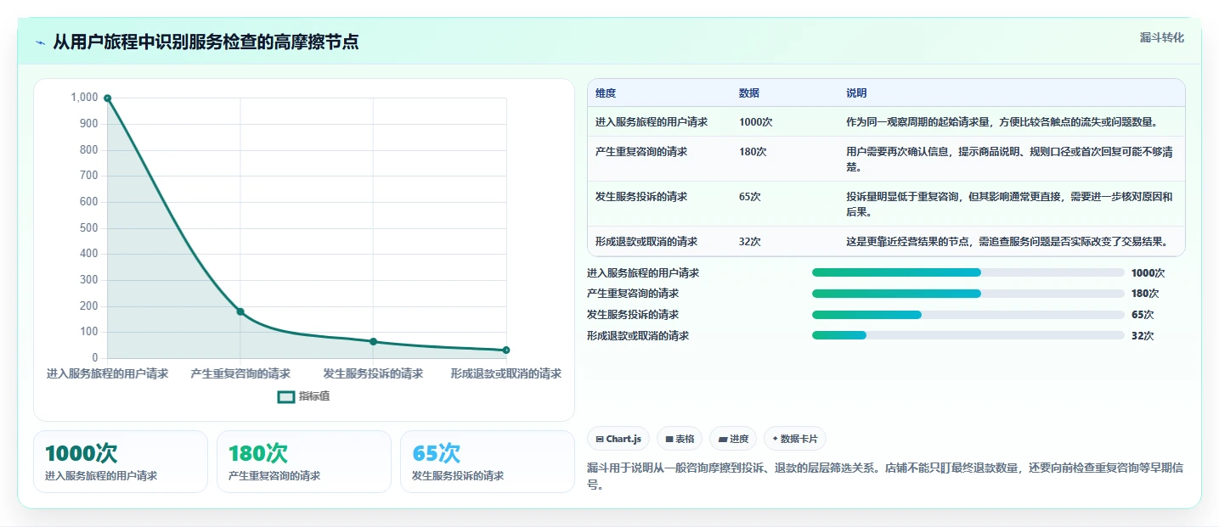This screenshot has height=527, width=1219.
Task: Click the table value 32次
Action: pyautogui.click(x=750, y=242)
